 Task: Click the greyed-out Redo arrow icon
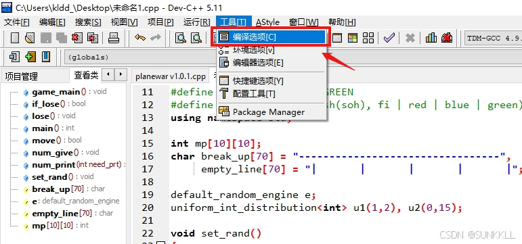click(156, 38)
